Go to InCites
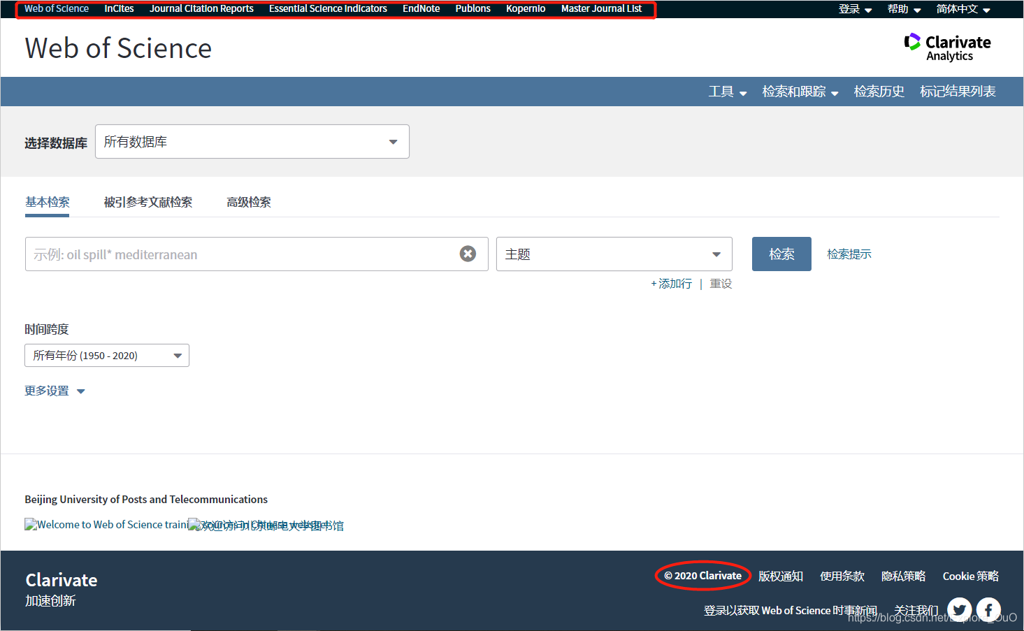The height and width of the screenshot is (631, 1024). click(119, 8)
